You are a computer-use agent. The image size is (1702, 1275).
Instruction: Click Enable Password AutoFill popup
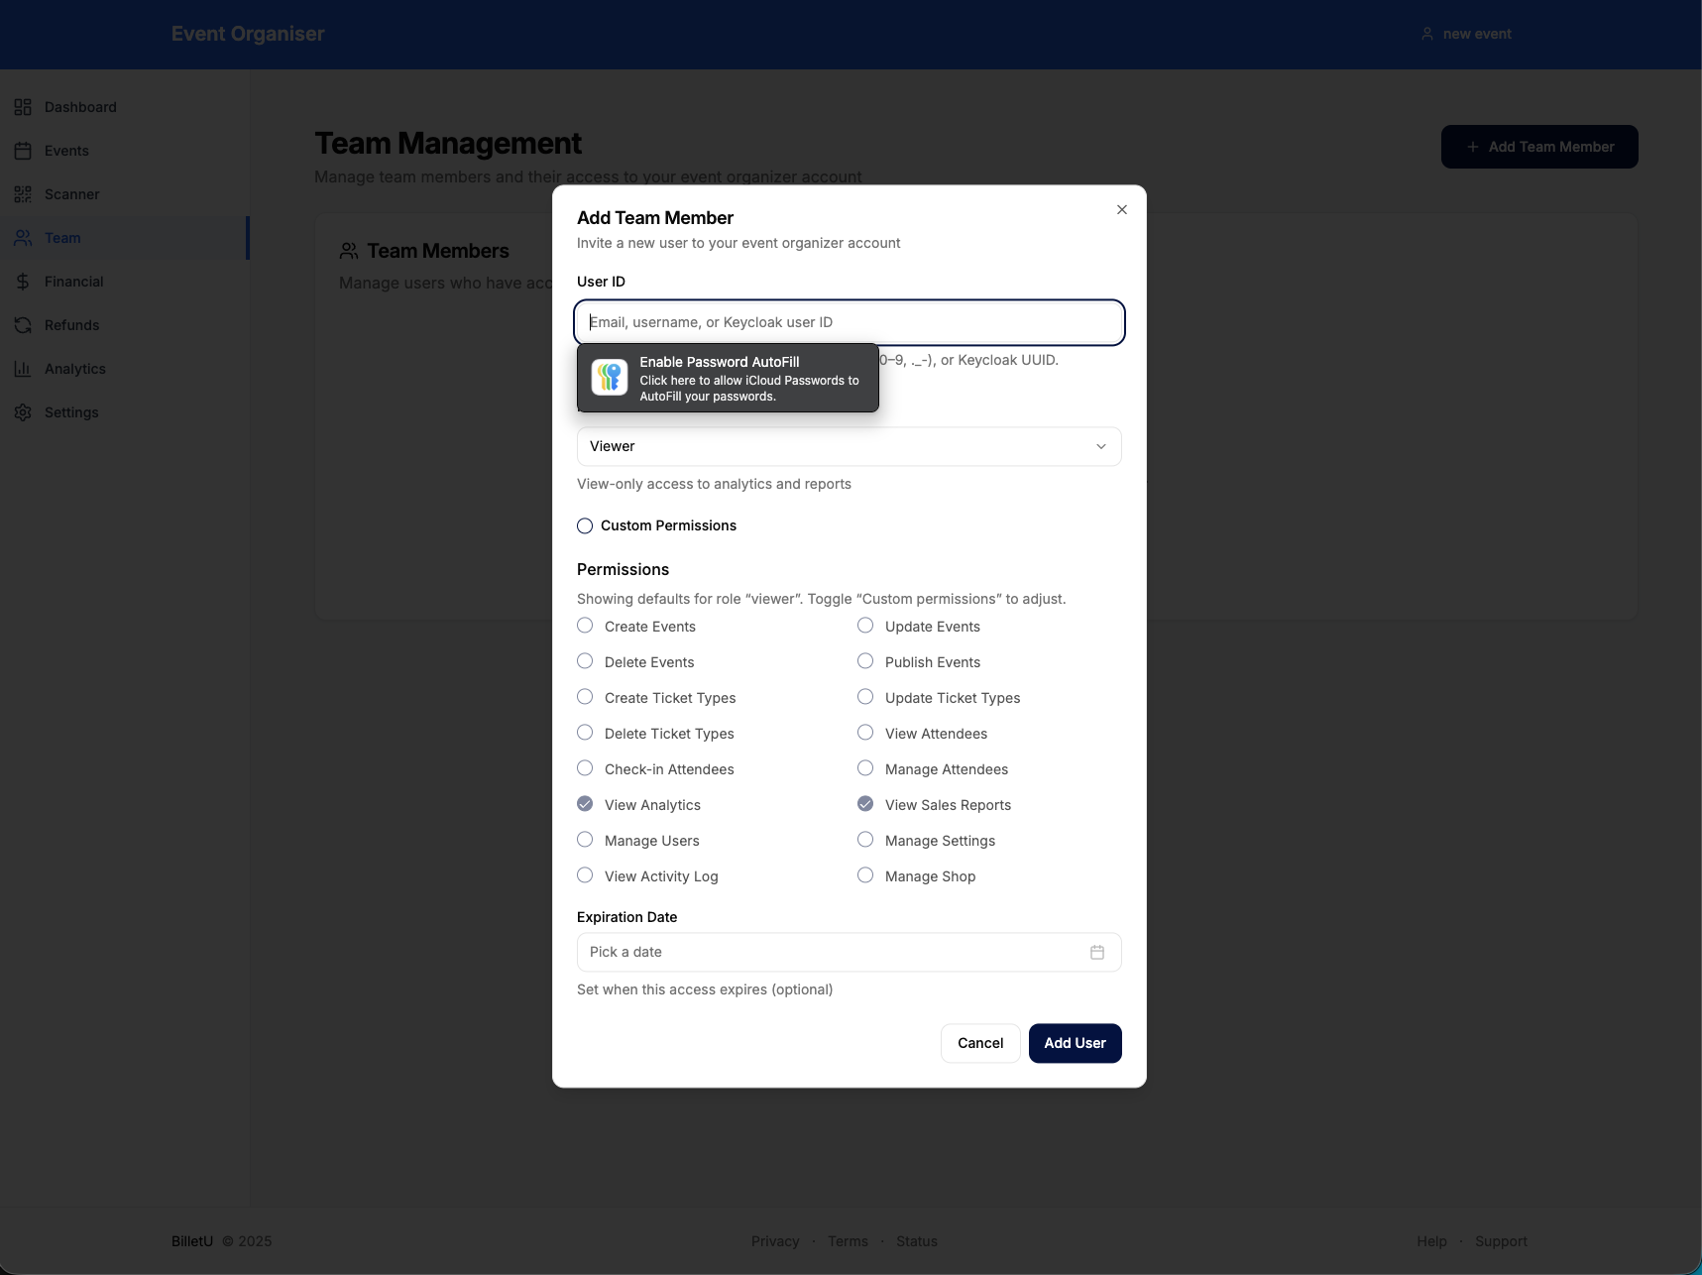(728, 378)
